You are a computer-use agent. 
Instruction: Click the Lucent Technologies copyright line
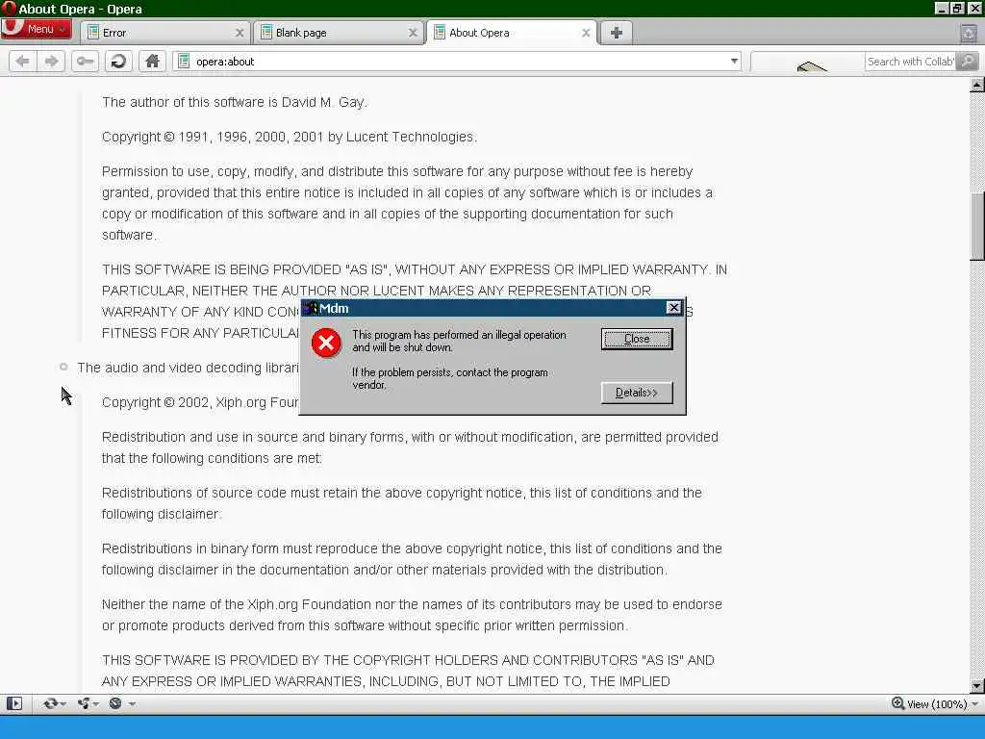coord(289,137)
